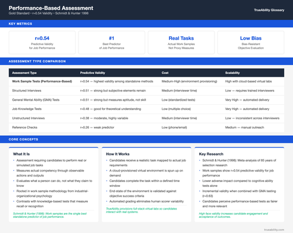Click the TrueAbility Glossary label

[x=269, y=10]
